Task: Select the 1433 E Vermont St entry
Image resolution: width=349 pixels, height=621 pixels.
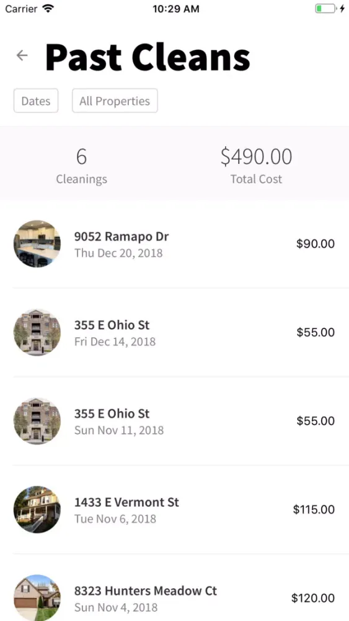Action: point(174,510)
